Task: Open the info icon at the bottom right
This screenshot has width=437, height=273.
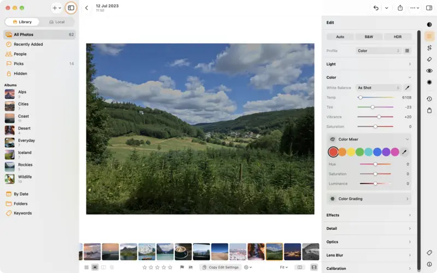Action: pos(429,264)
